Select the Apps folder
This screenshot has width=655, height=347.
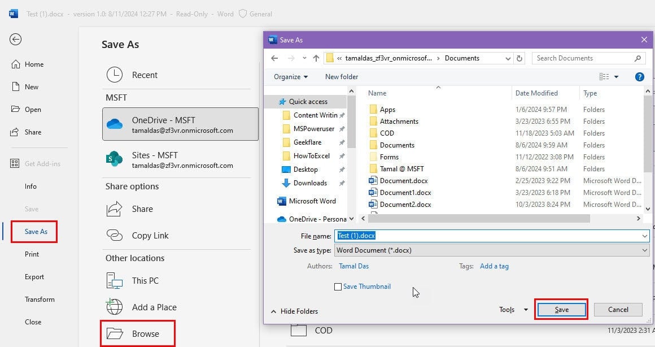pyautogui.click(x=382, y=110)
